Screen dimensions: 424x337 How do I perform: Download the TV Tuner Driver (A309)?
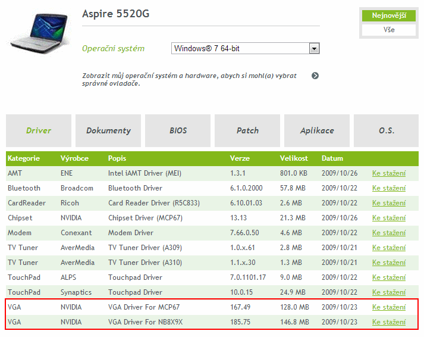(x=389, y=248)
